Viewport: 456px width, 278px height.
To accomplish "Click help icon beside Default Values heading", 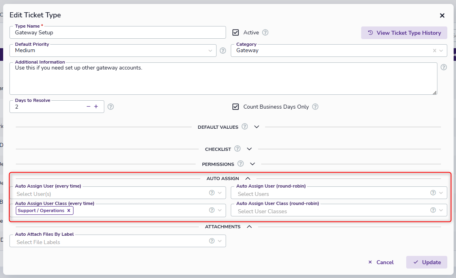I will pyautogui.click(x=245, y=127).
